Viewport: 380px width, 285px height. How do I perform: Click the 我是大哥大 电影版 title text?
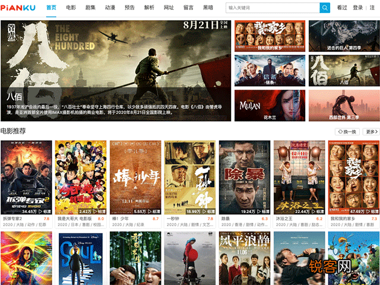pos(75,218)
